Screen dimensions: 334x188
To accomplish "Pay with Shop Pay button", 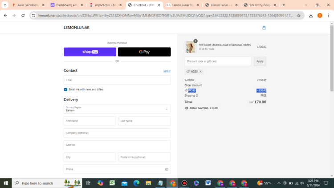I will coord(90,52).
